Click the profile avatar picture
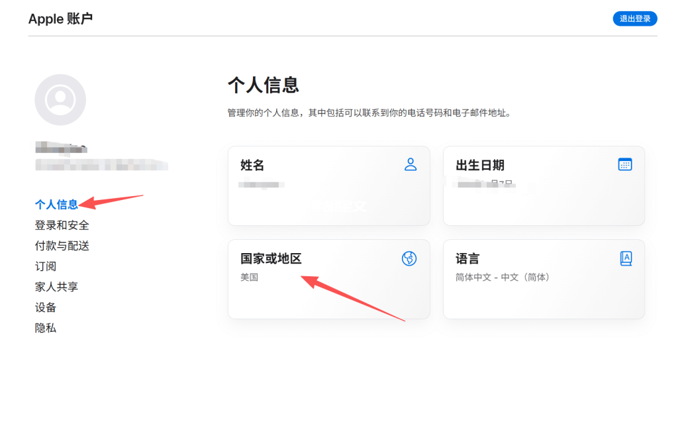678x424 pixels. tap(60, 100)
